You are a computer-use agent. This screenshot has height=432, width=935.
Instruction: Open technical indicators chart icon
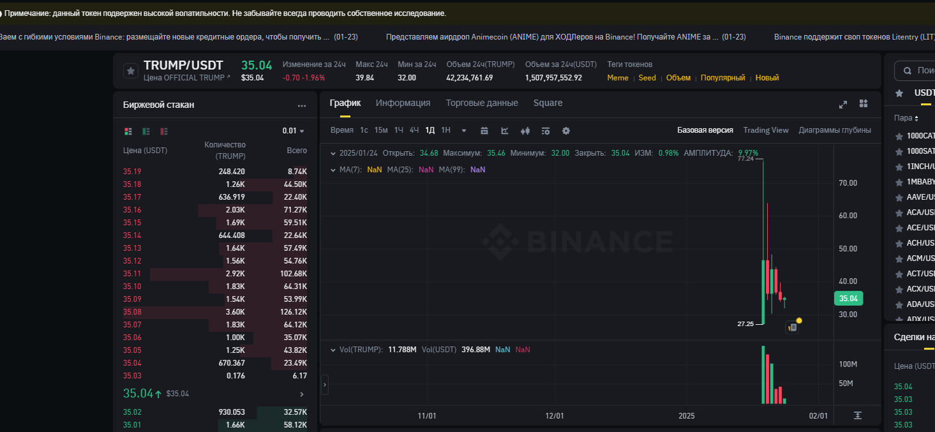(x=505, y=130)
